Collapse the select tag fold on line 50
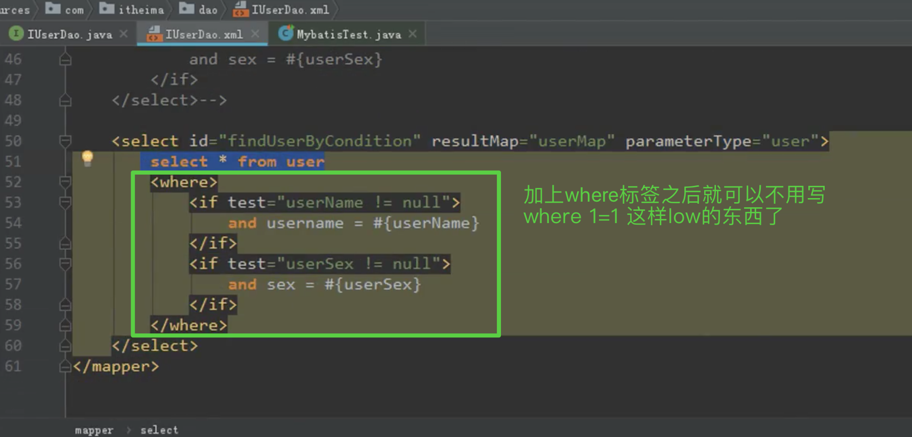The image size is (912, 437). [65, 141]
